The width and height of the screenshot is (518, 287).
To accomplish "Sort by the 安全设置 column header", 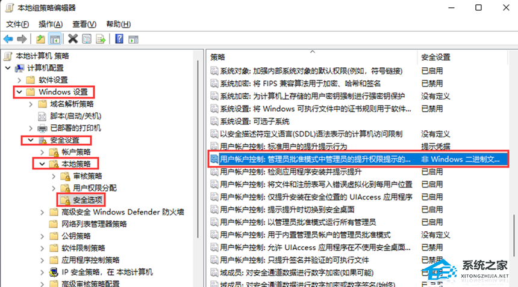I will tap(435, 57).
